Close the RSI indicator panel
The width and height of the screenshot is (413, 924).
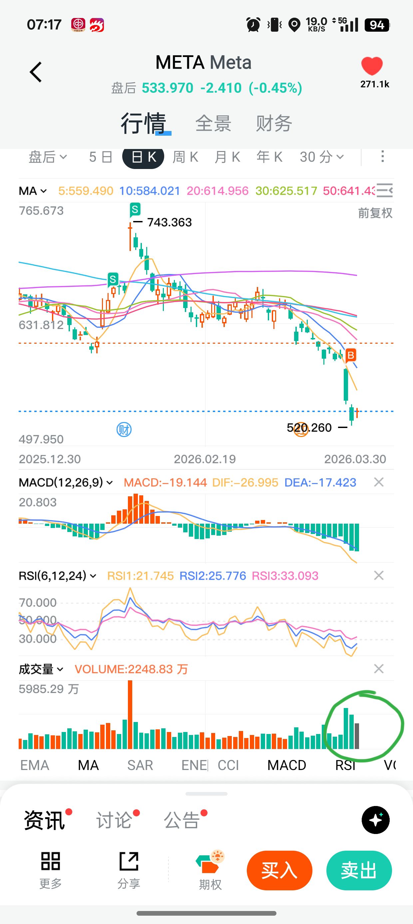pos(379,576)
